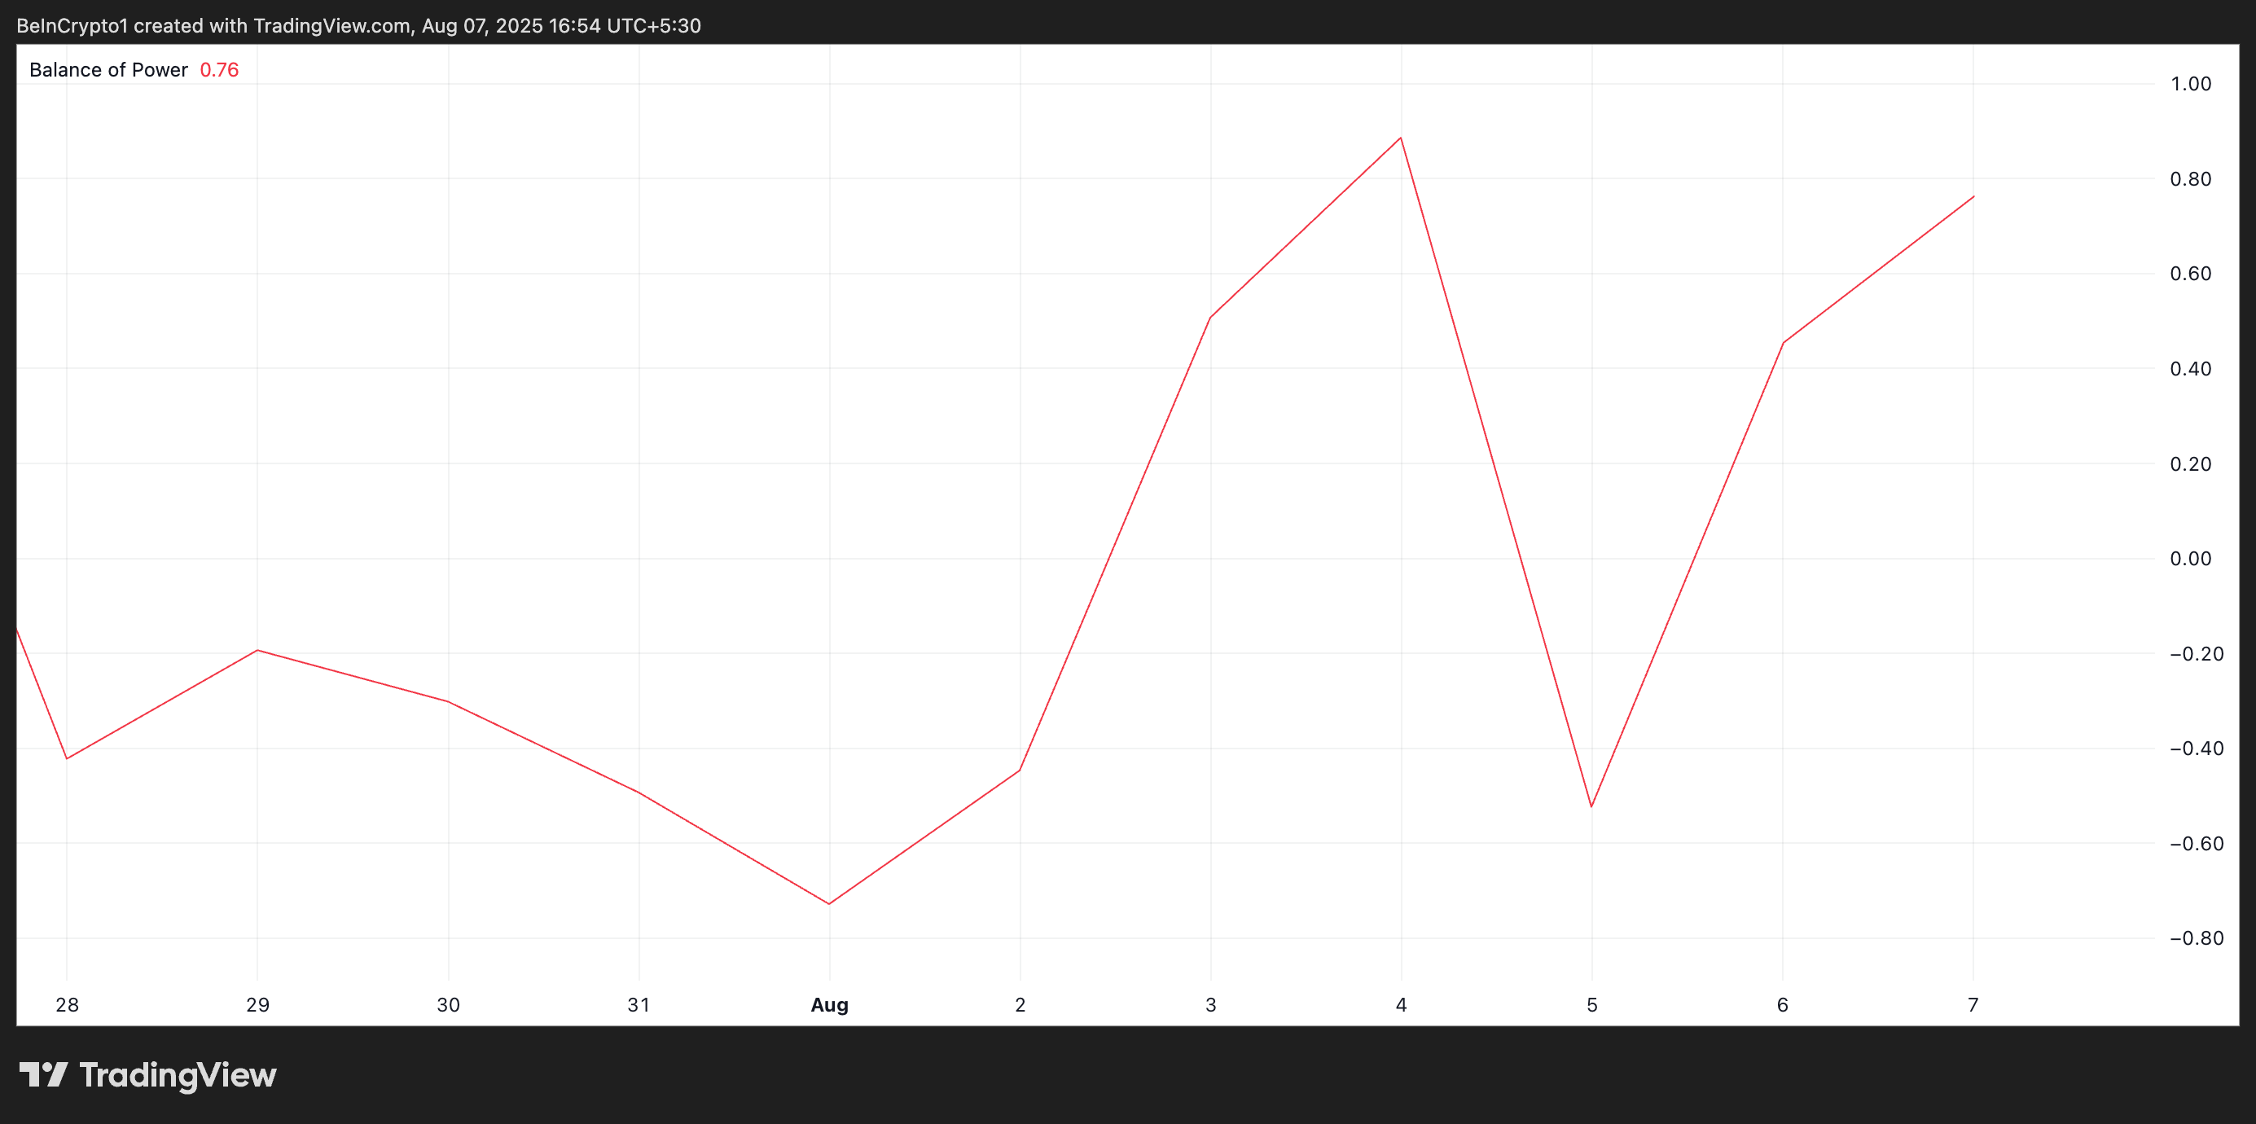Image resolution: width=2256 pixels, height=1124 pixels.
Task: Click the line trough at Aug 1
Action: pos(829,903)
